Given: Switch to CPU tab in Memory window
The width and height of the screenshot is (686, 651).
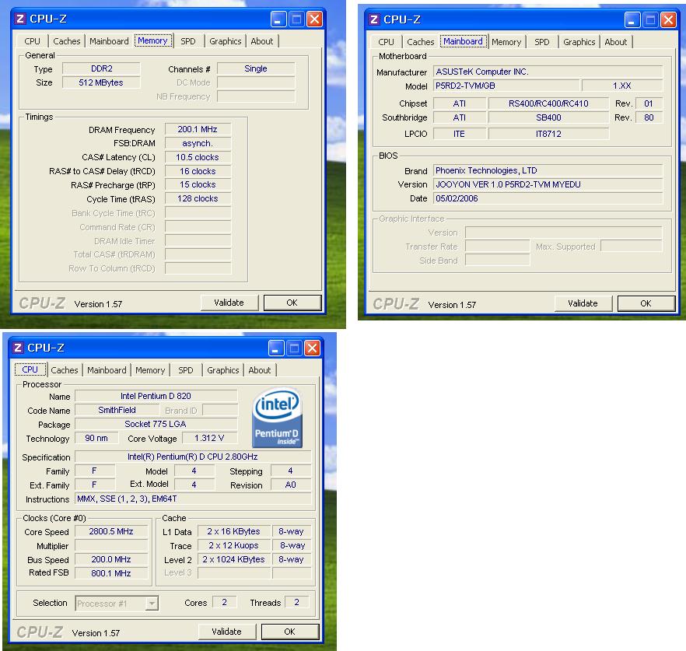Looking at the screenshot, I should pos(32,41).
